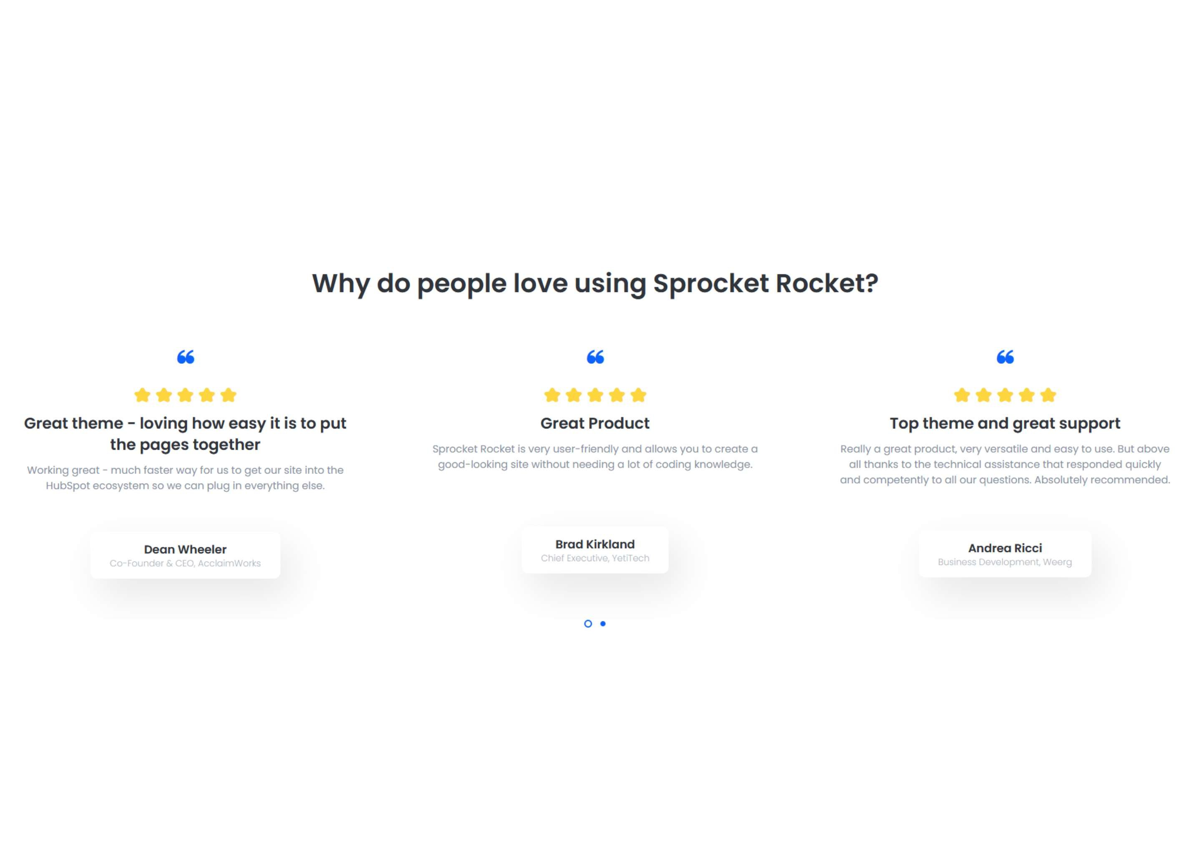Click the Really a great product review text
The width and height of the screenshot is (1202, 854).
tap(1005, 464)
